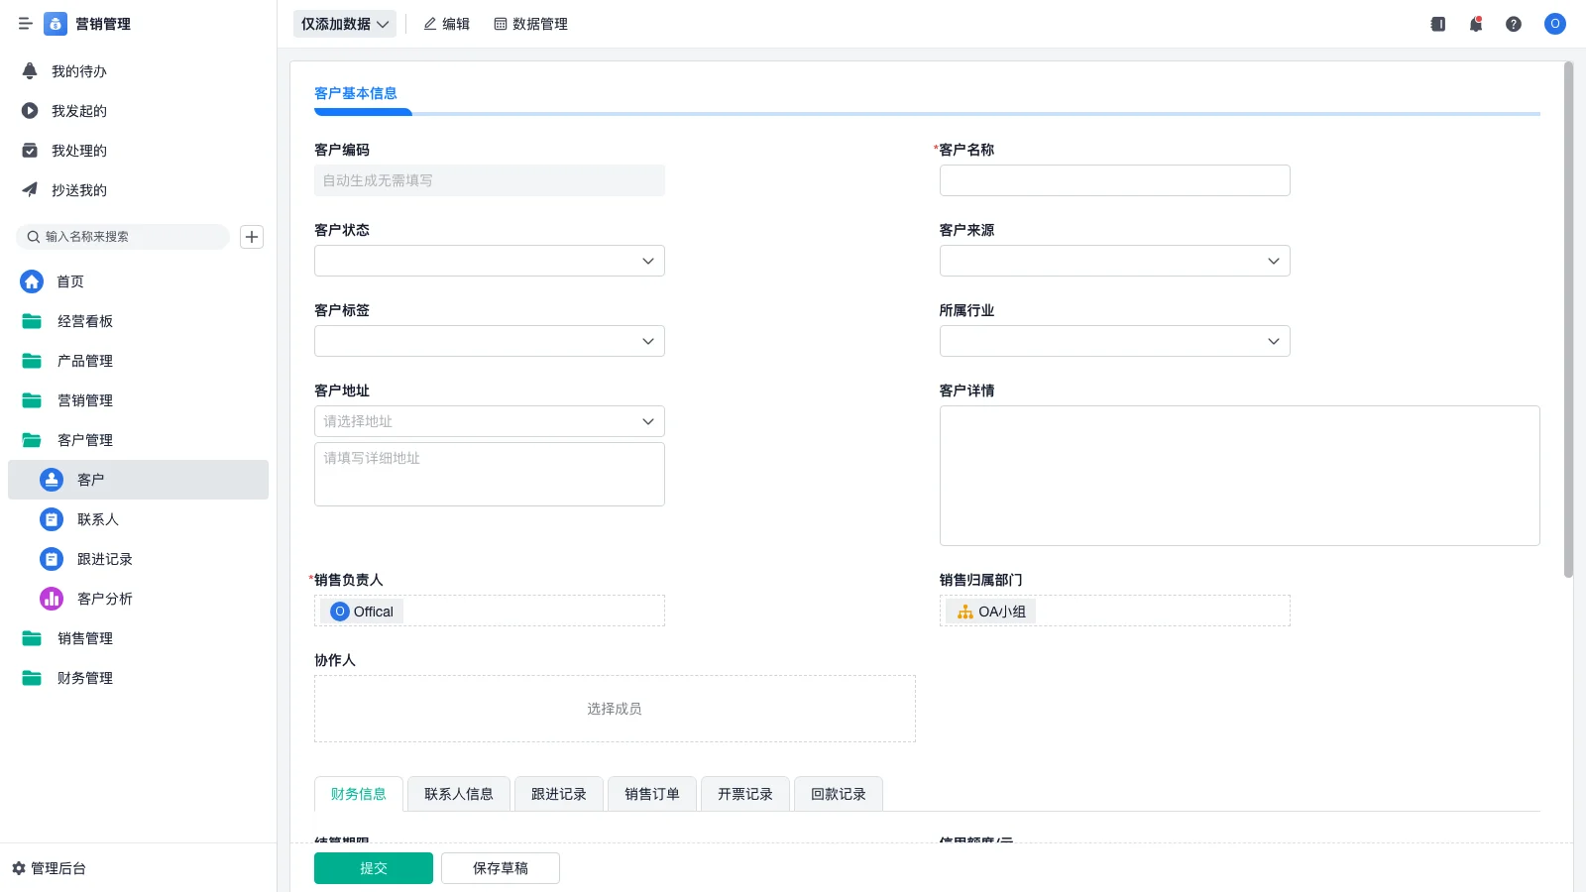This screenshot has width=1586, height=892.
Task: Open the 跟进记录 sidebar item
Action: pos(106,559)
